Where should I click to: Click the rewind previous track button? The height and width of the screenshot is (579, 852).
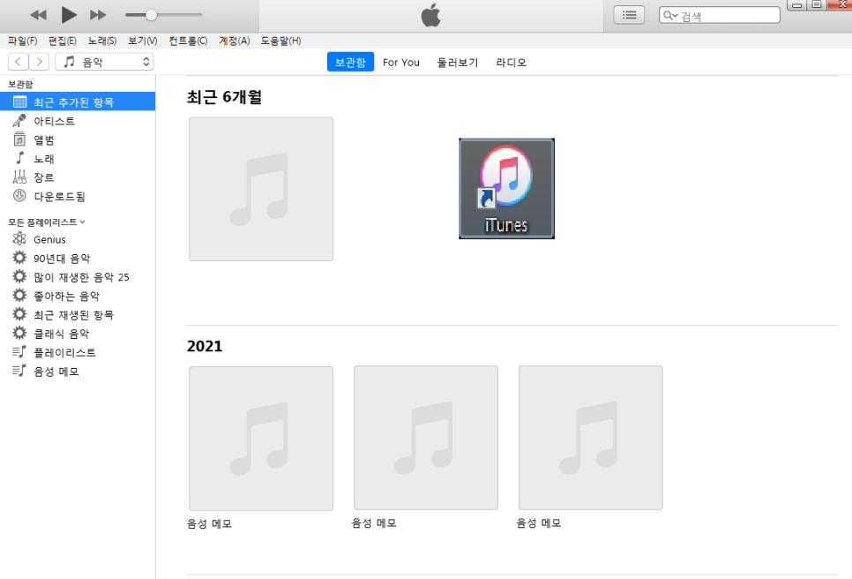point(38,15)
